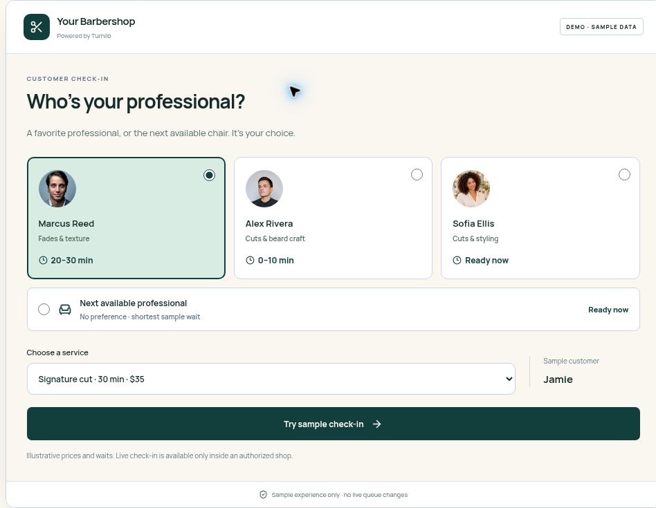
Task: Click 'Sample experience only · no live queue changes' text
Action: (x=339, y=495)
